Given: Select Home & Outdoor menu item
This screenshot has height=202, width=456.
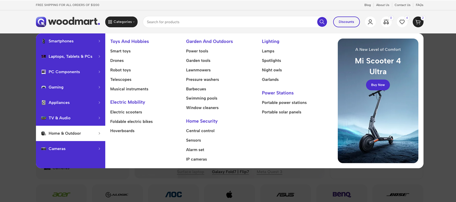Looking at the screenshot, I should (x=65, y=133).
